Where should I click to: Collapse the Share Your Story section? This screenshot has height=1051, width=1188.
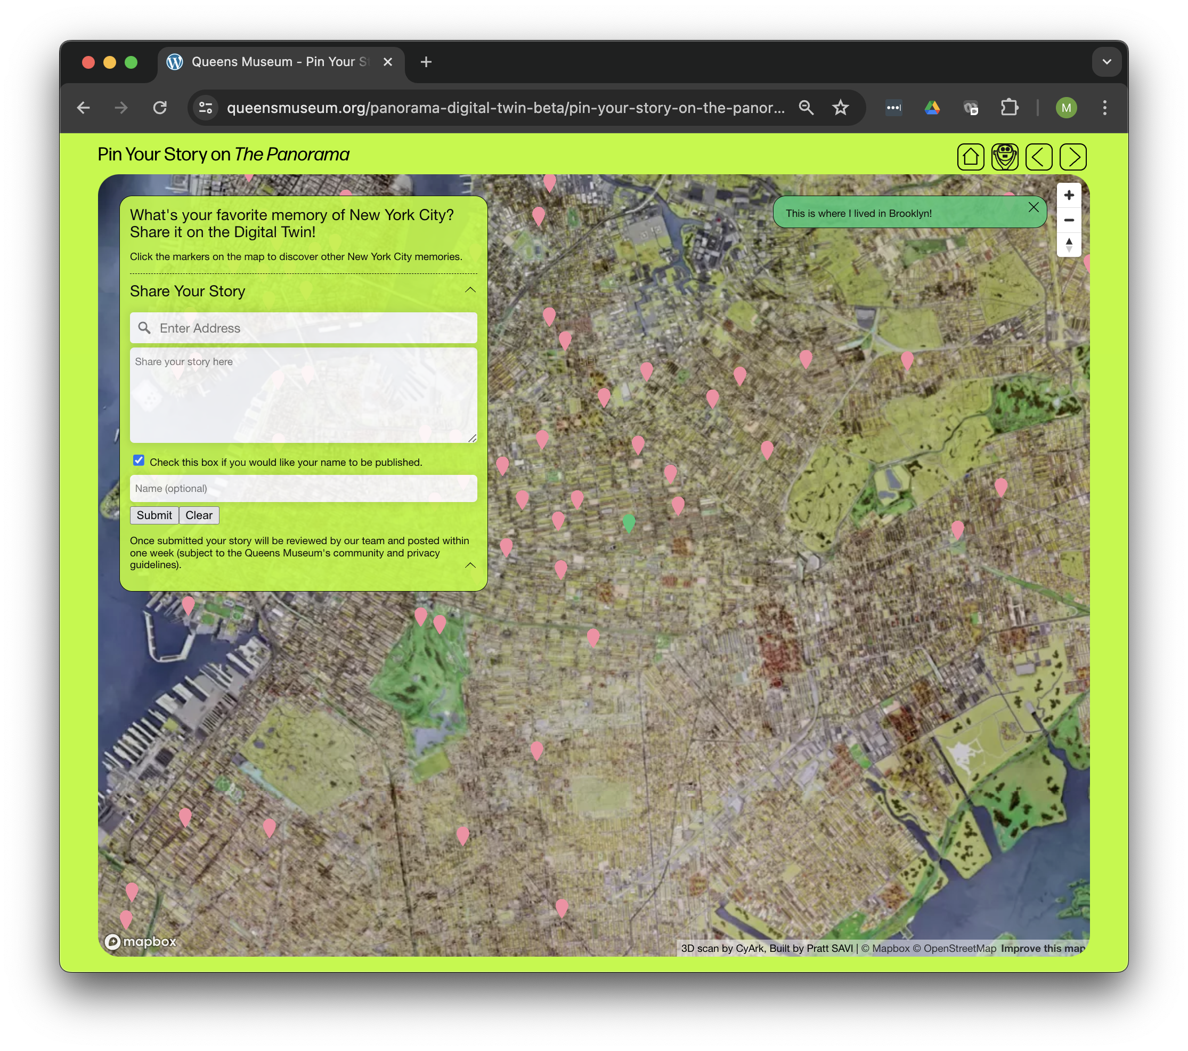pyautogui.click(x=470, y=290)
